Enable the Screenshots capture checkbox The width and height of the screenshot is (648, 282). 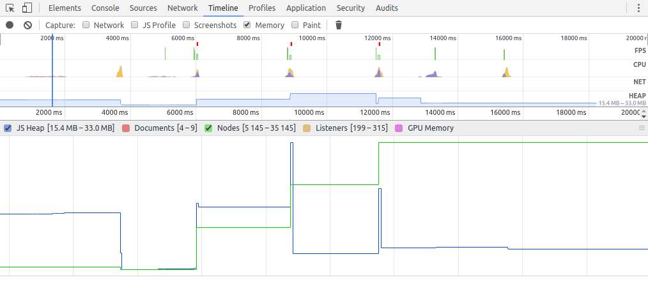coord(187,26)
